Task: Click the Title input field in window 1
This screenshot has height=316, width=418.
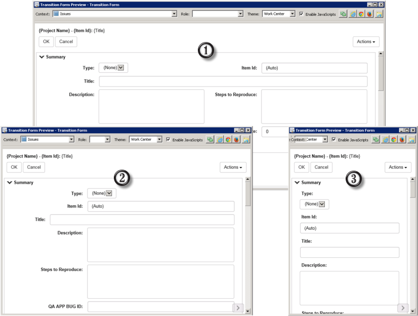Action: coord(233,82)
